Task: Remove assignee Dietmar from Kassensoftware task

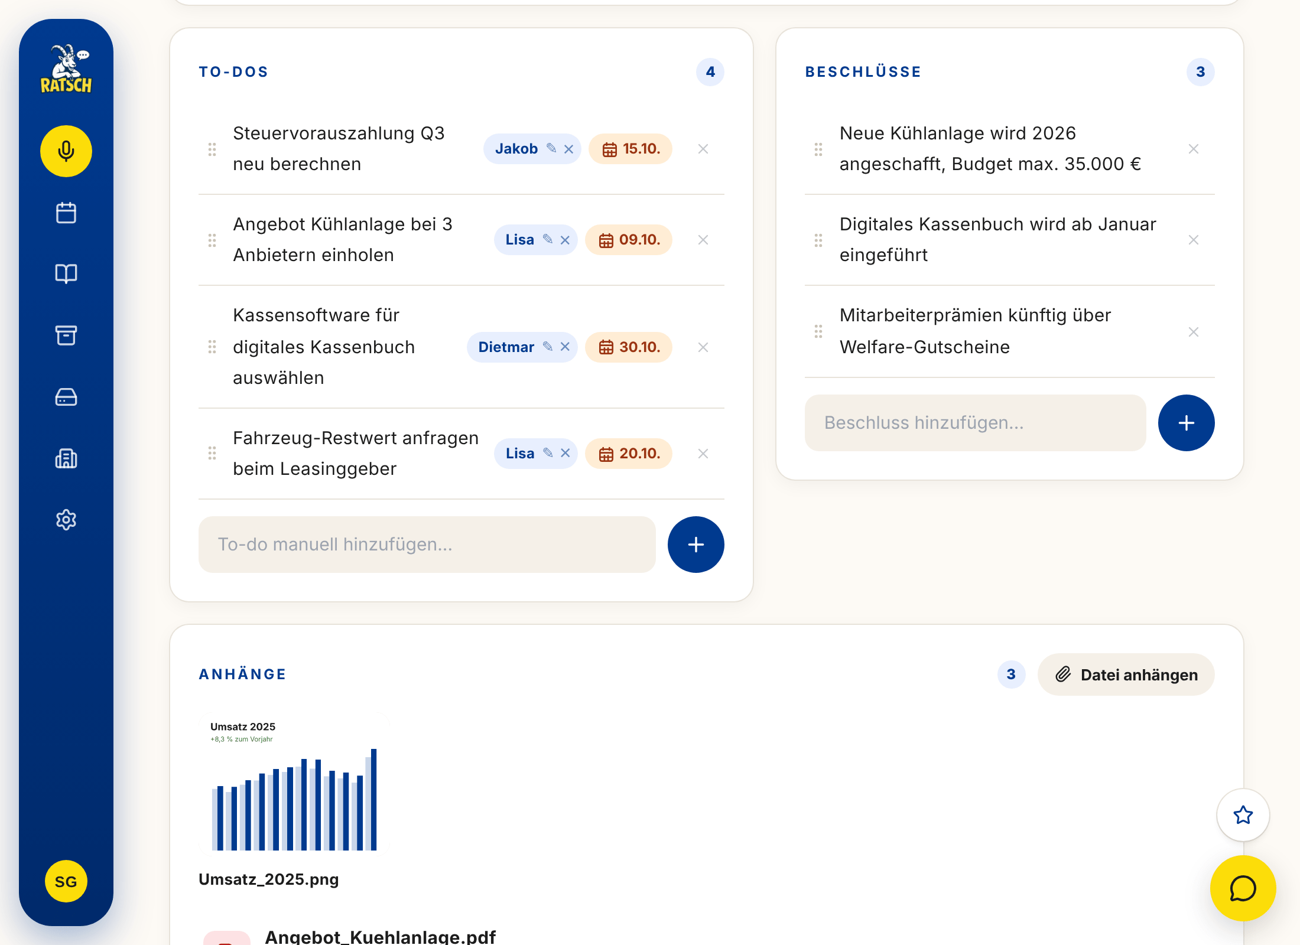Action: pyautogui.click(x=565, y=347)
